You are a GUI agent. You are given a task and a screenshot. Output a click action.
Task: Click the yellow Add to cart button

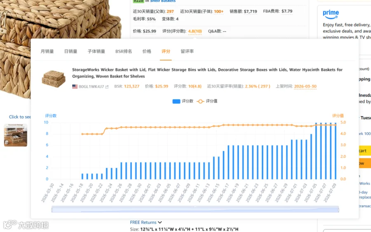[365, 151]
